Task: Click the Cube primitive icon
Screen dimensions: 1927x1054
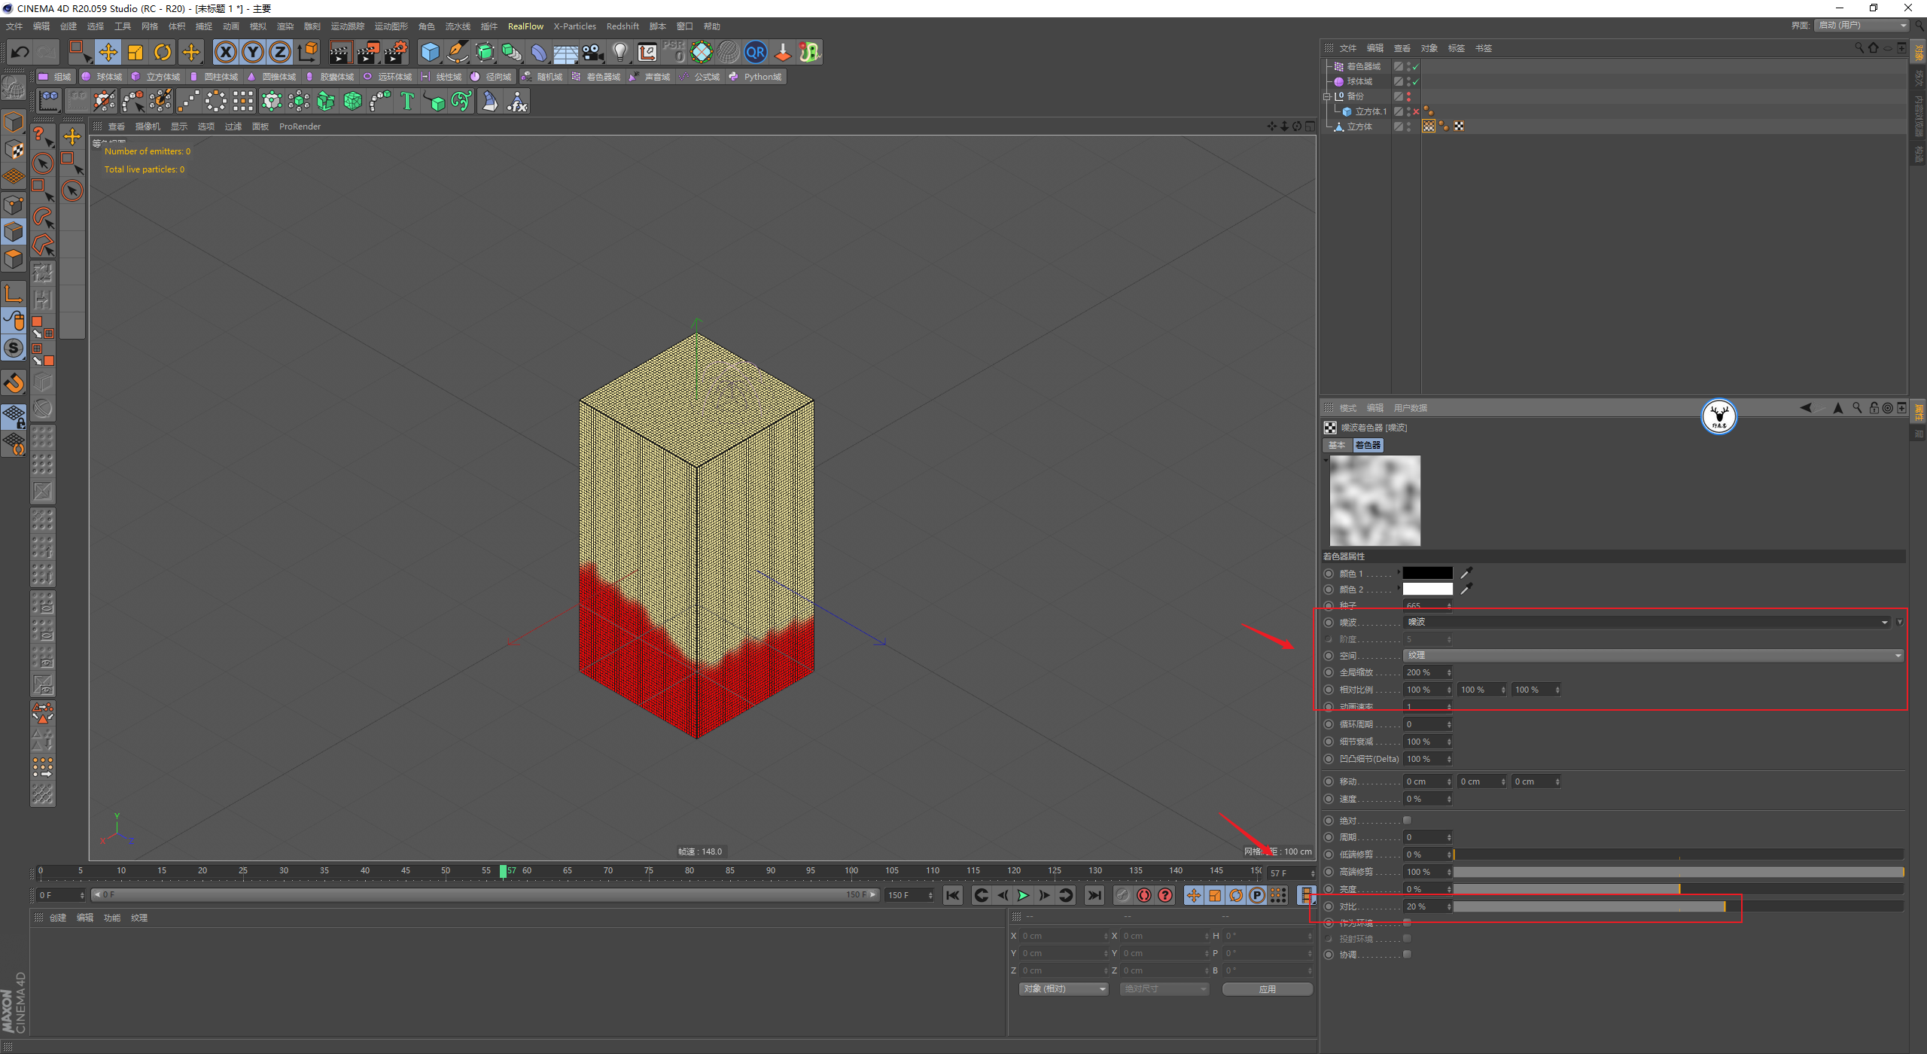Action: pos(430,52)
